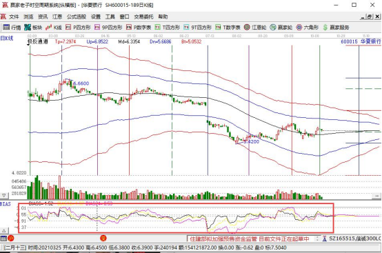Click the SZ165515 ticker text
This screenshot has width=382, height=253.
click(342, 239)
